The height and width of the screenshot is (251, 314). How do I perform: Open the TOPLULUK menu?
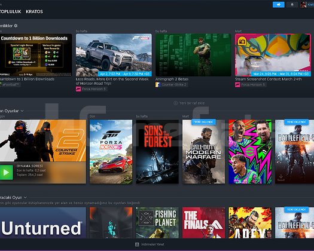pos(11,11)
